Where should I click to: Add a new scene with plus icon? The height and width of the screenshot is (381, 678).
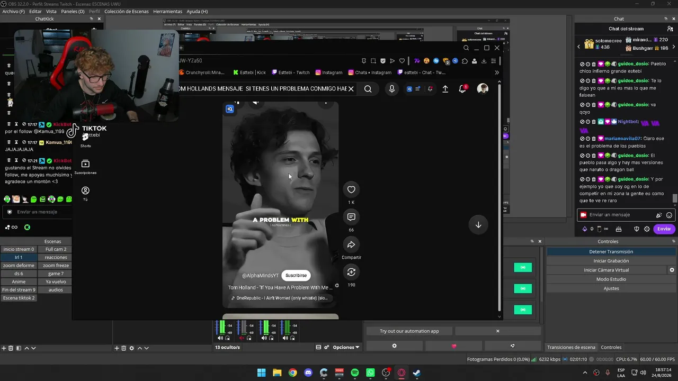(4, 348)
